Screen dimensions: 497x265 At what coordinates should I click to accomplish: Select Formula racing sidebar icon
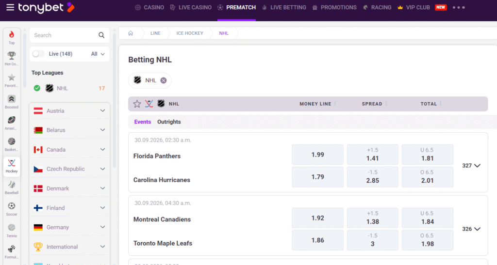[x=12, y=249]
